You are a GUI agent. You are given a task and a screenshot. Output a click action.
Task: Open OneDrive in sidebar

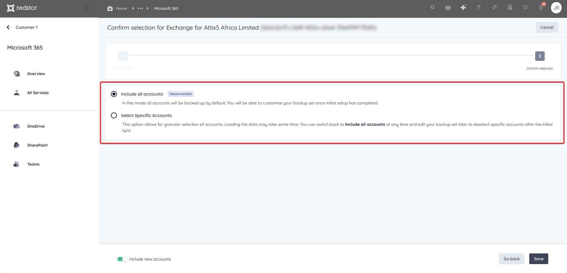point(36,126)
